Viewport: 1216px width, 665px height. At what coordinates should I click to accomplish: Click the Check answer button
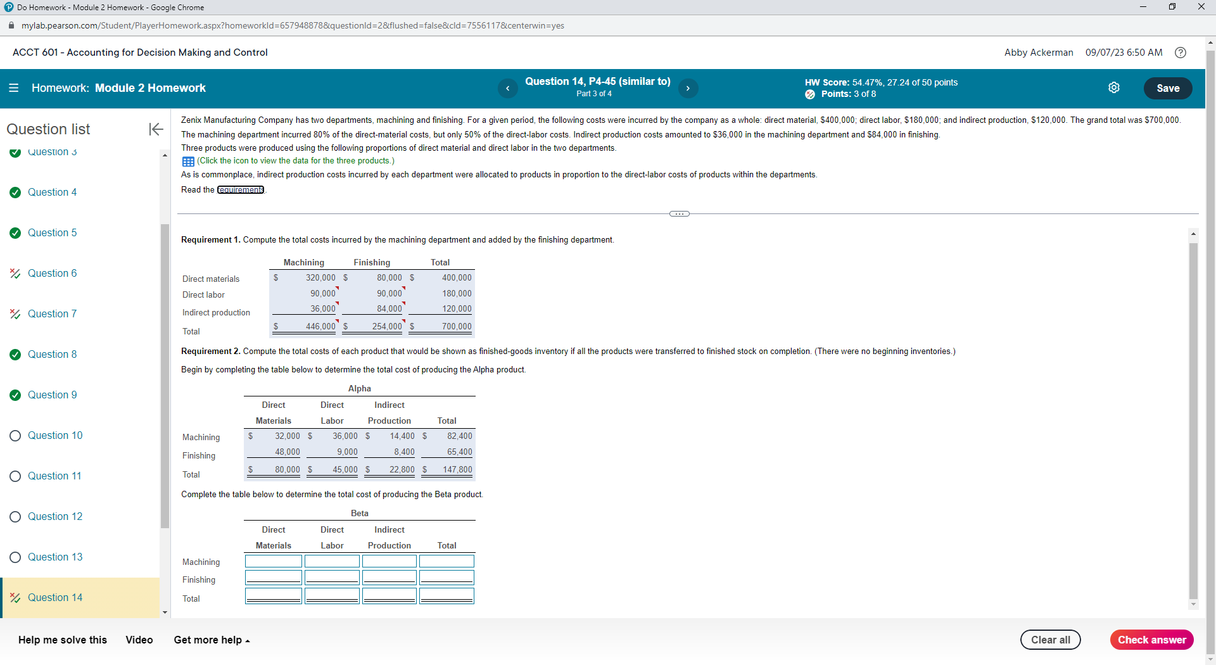click(x=1152, y=640)
